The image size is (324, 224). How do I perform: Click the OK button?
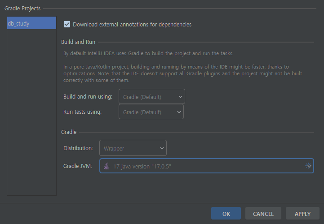226,214
